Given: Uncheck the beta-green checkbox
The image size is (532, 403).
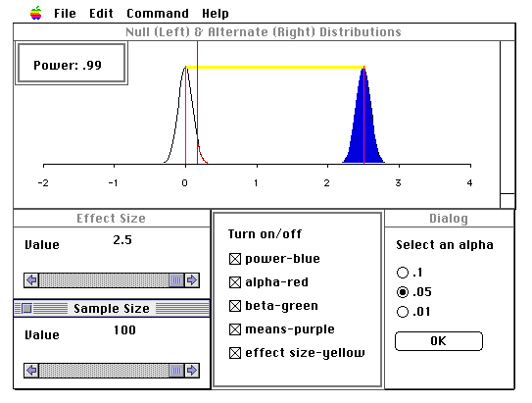Looking at the screenshot, I should (235, 306).
